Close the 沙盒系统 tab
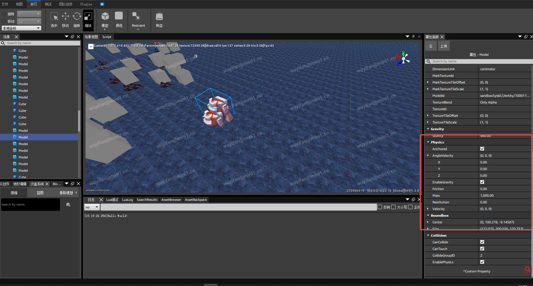The image size is (533, 286). [x=47, y=184]
